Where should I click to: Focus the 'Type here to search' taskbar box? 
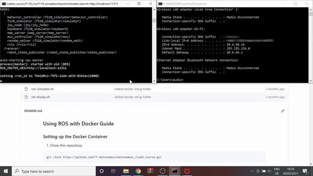coord(54,171)
